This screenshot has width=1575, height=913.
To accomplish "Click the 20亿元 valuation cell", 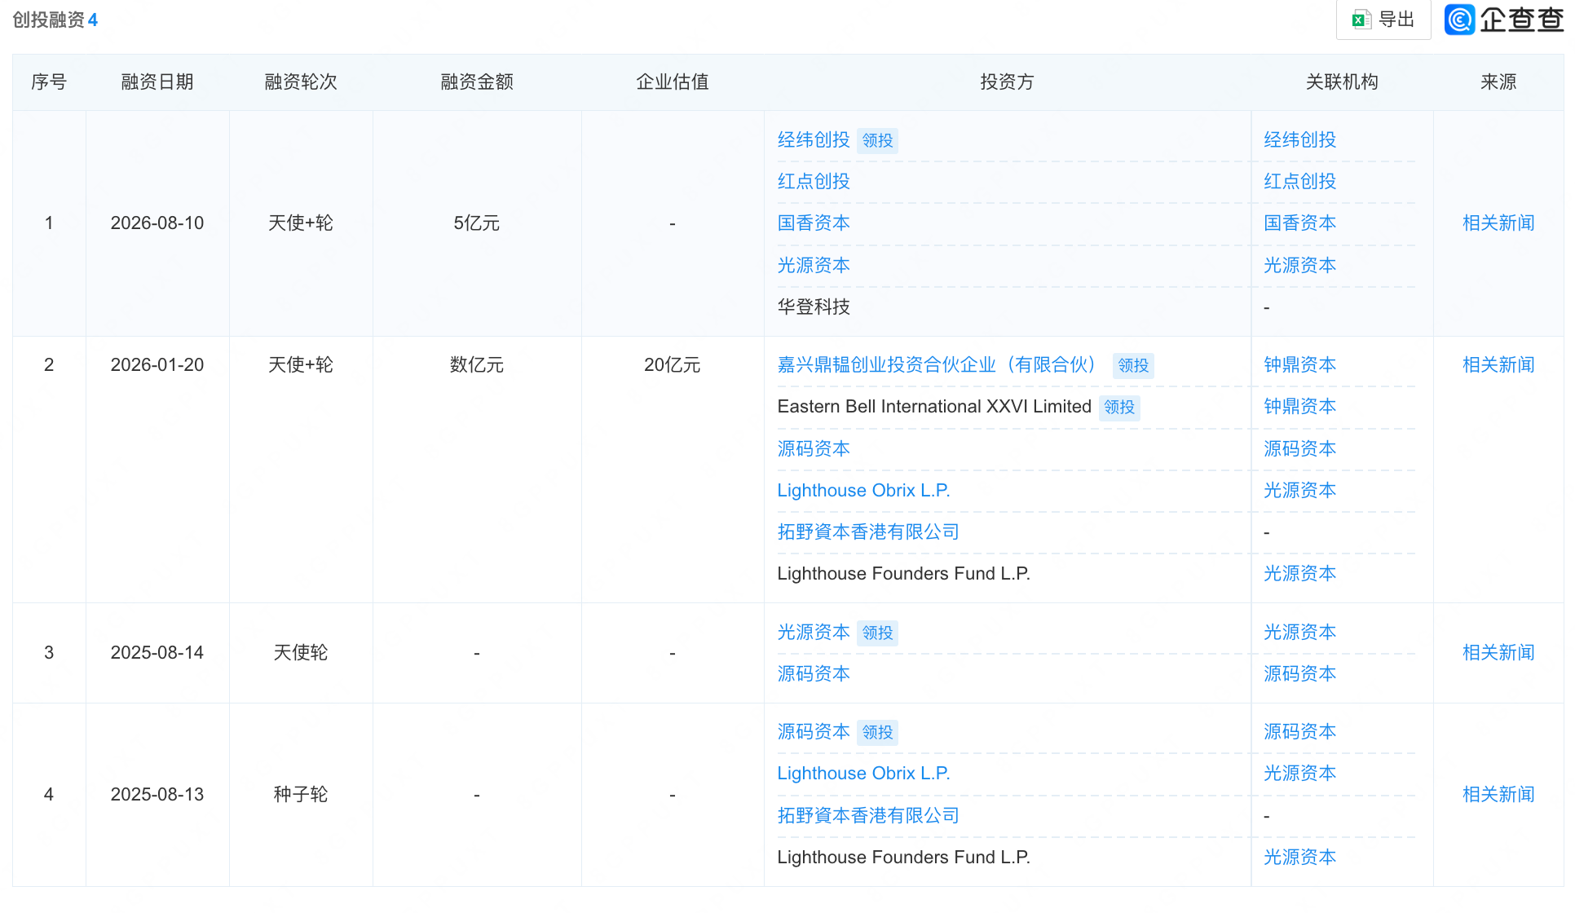I will (673, 365).
